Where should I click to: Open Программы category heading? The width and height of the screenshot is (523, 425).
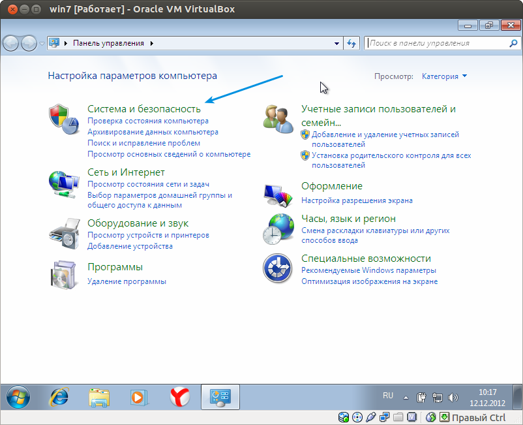[x=115, y=267]
